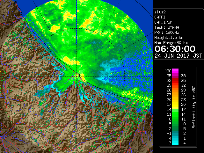Image resolution: width=204 pixels, height=153 pixels.
Task: Click the magenta >38 dBZ legend swatch
Action: [175, 71]
